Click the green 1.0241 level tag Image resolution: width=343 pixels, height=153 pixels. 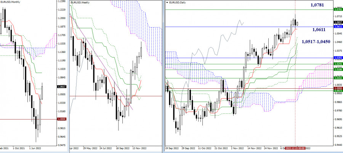338,64
